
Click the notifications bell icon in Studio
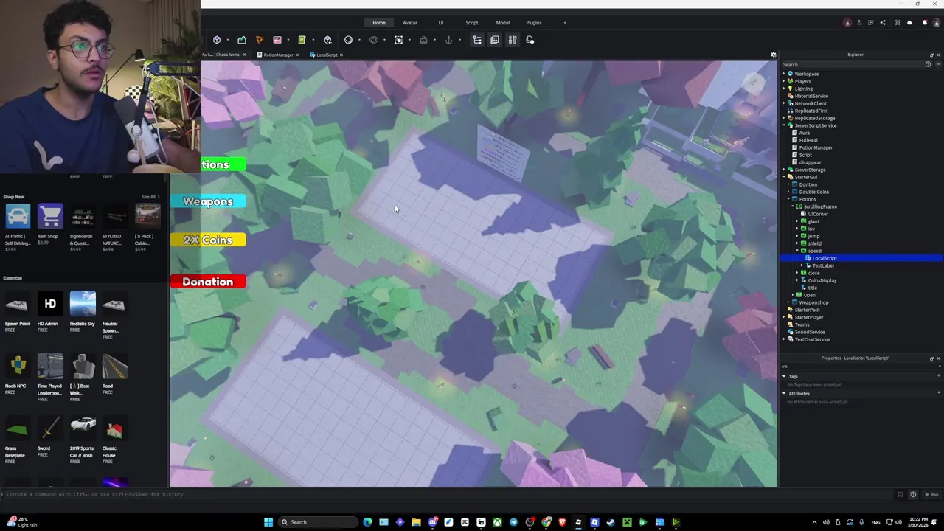pos(925,23)
